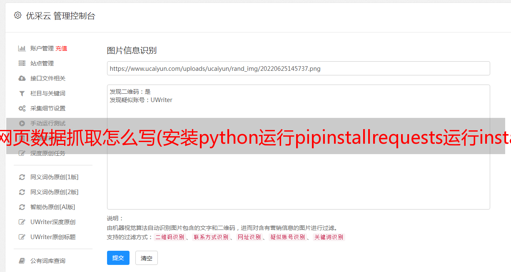Open the 栏目与关键词 filter icon

tap(22, 93)
